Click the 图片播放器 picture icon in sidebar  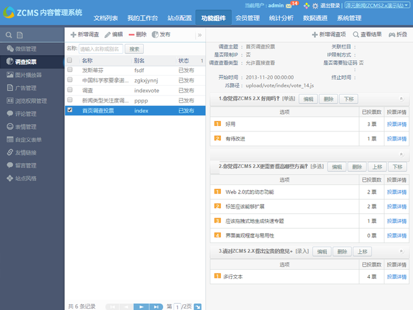10,74
